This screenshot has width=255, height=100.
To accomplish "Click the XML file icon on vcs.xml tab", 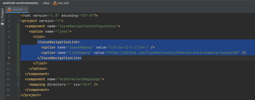I will coord(9,9).
